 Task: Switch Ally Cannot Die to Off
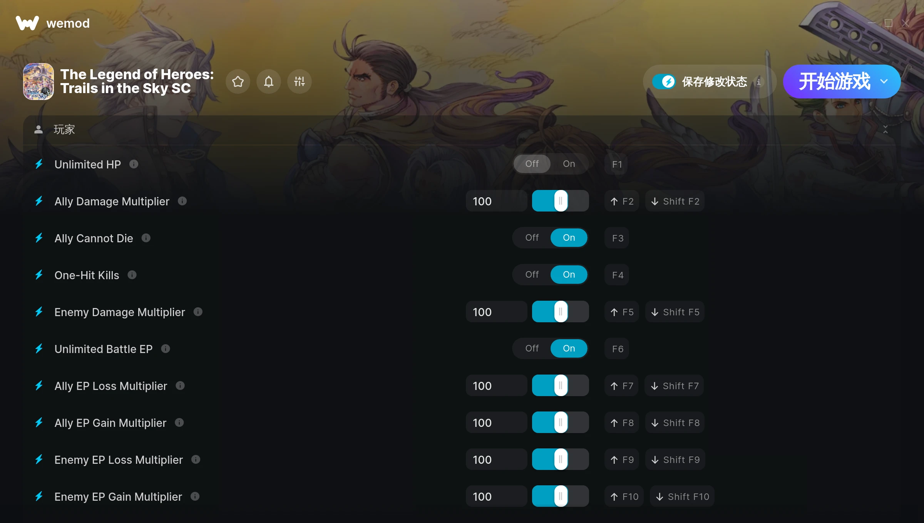(532, 238)
